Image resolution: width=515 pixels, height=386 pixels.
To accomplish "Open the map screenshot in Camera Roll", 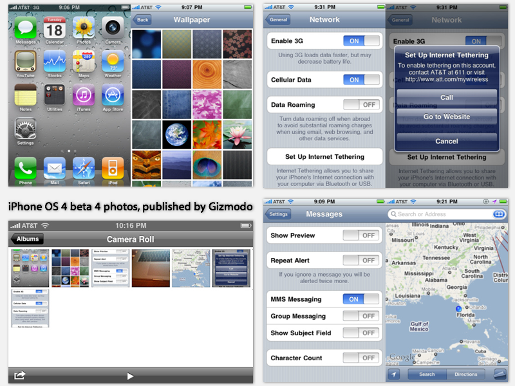I will tap(191, 268).
